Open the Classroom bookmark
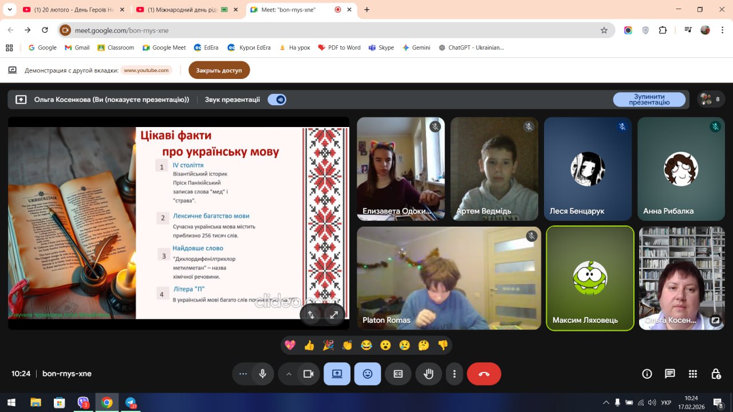This screenshot has height=412, width=733. (116, 47)
